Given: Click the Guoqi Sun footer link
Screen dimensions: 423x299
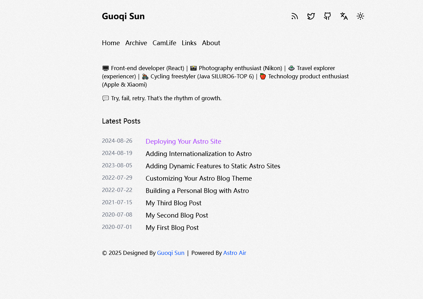Looking at the screenshot, I should (x=171, y=253).
